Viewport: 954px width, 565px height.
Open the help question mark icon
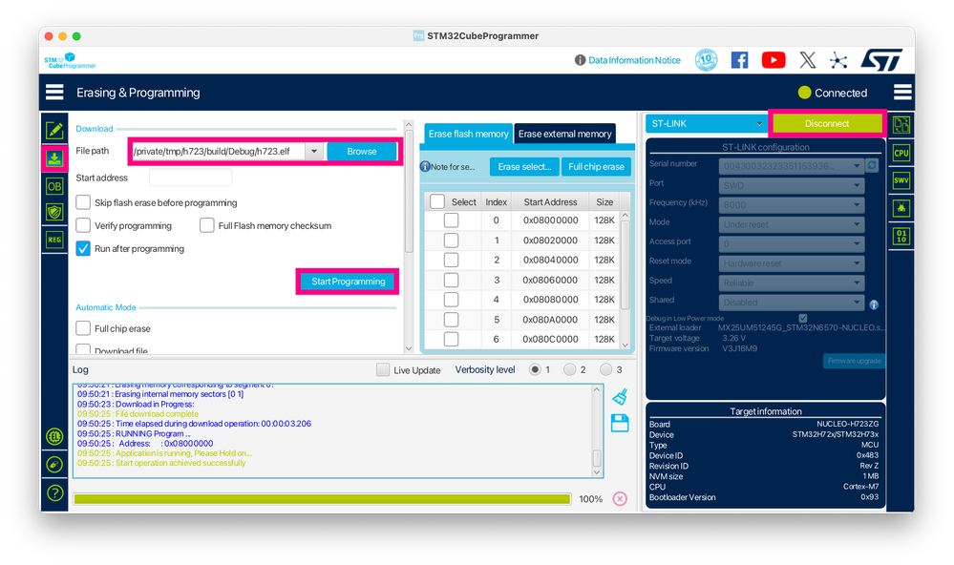(54, 492)
